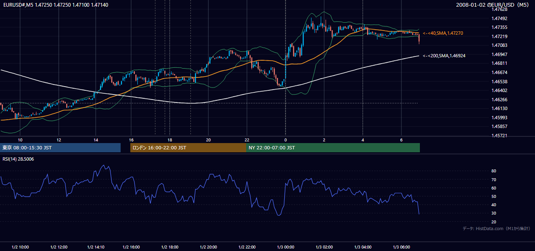
Task: Click price axis value 1.45857
Action: (x=499, y=126)
